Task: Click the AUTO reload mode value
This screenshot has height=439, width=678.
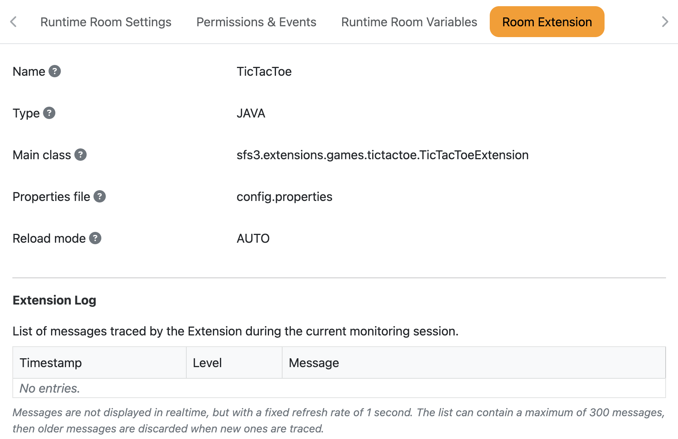Action: tap(253, 238)
